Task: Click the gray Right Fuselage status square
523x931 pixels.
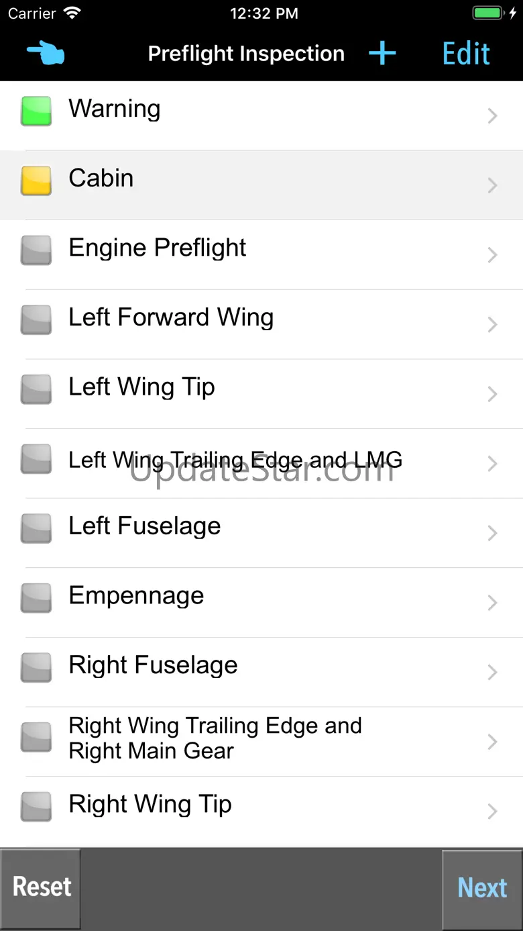Action: pos(36,668)
